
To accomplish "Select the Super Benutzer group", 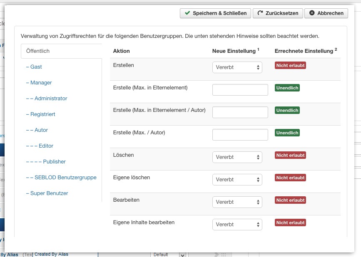I will tap(47, 193).
